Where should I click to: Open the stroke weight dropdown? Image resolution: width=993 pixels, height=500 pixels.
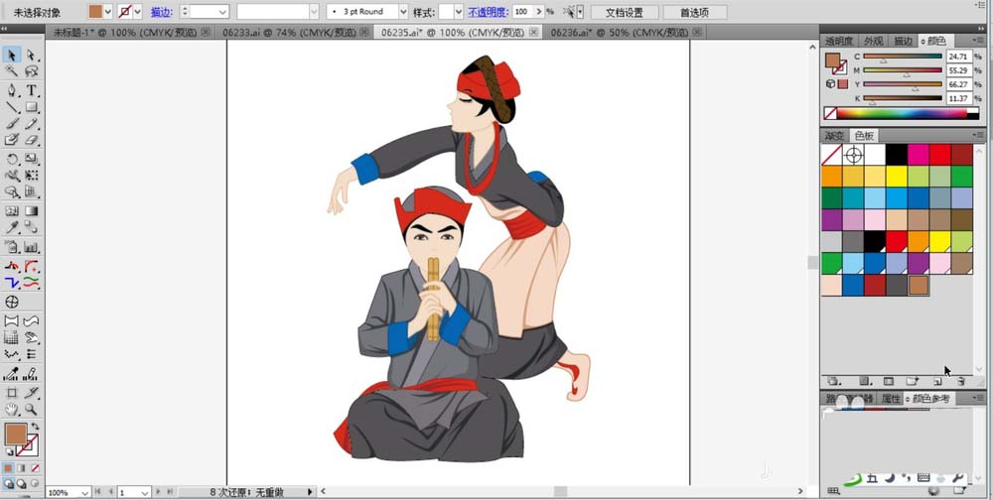pos(222,11)
